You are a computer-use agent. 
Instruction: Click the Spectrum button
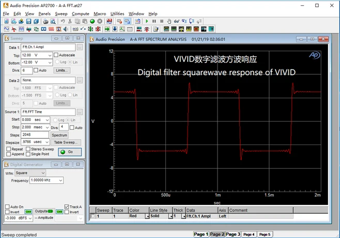(59, 135)
